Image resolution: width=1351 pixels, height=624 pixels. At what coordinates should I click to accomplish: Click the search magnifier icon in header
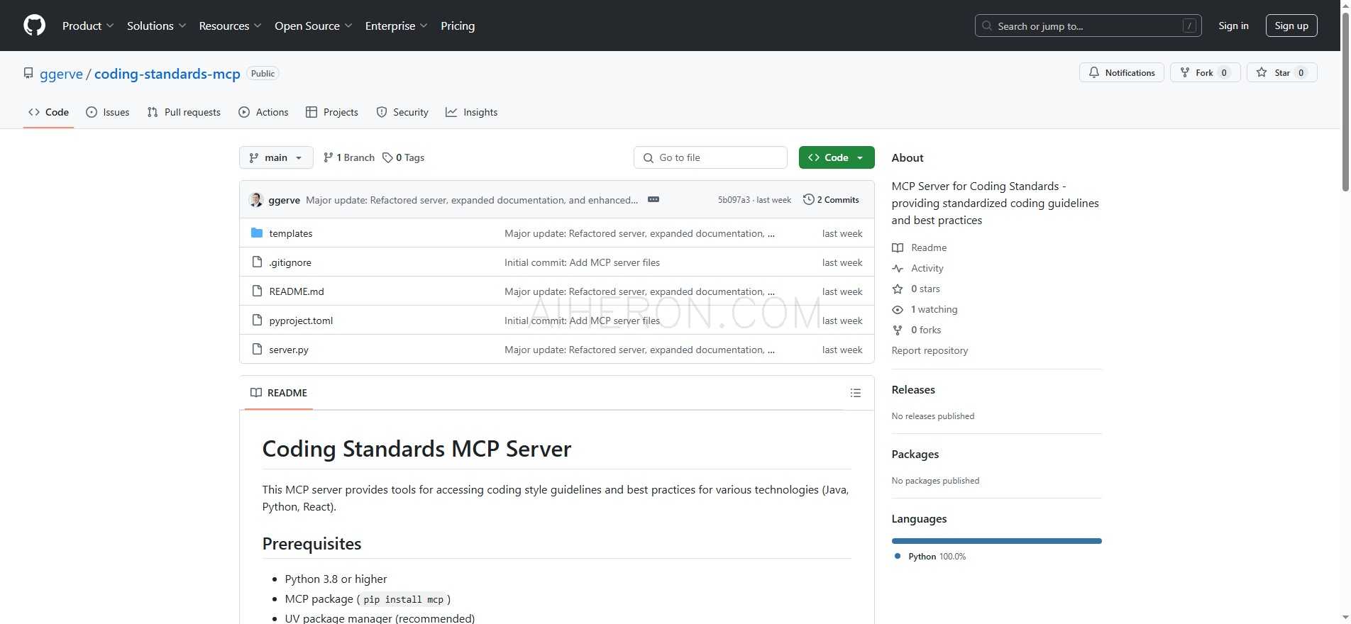point(987,26)
